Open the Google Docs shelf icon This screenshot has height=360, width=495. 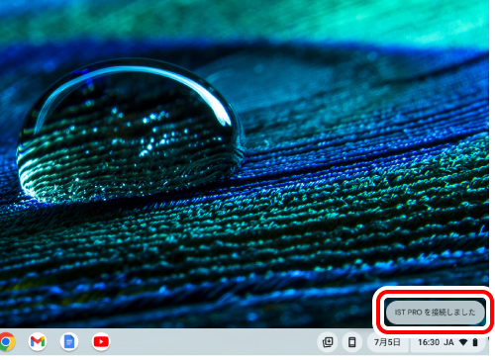[x=69, y=342]
